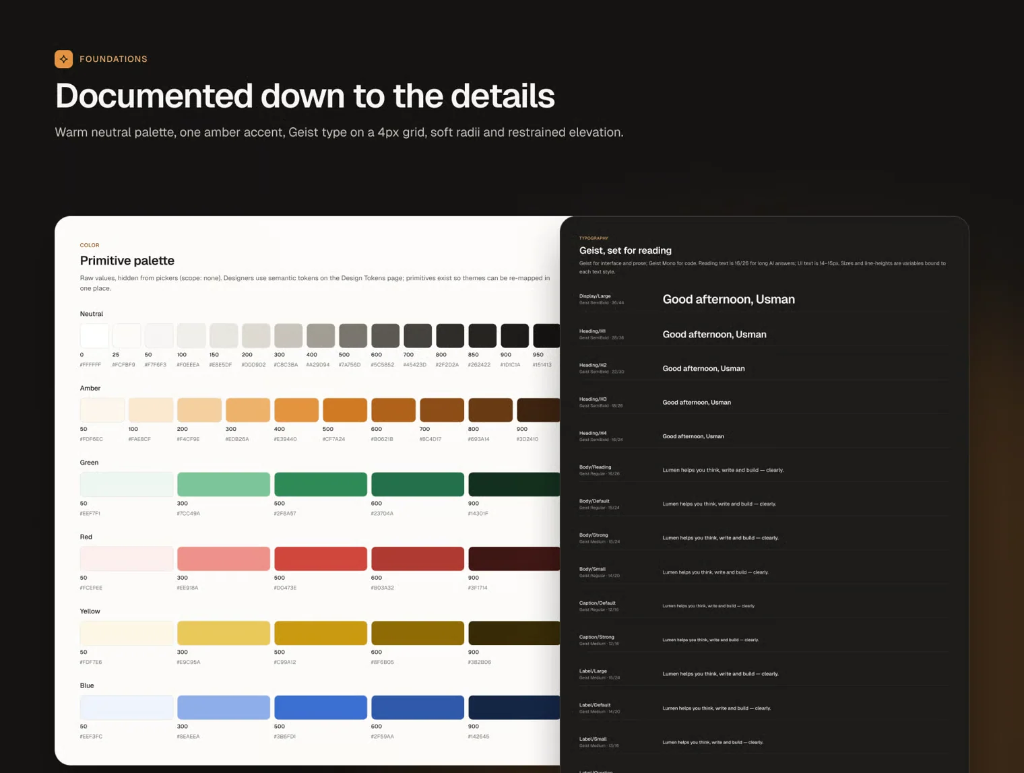Select the Red 500 swatch #D0473E
The image size is (1024, 773).
click(x=321, y=559)
